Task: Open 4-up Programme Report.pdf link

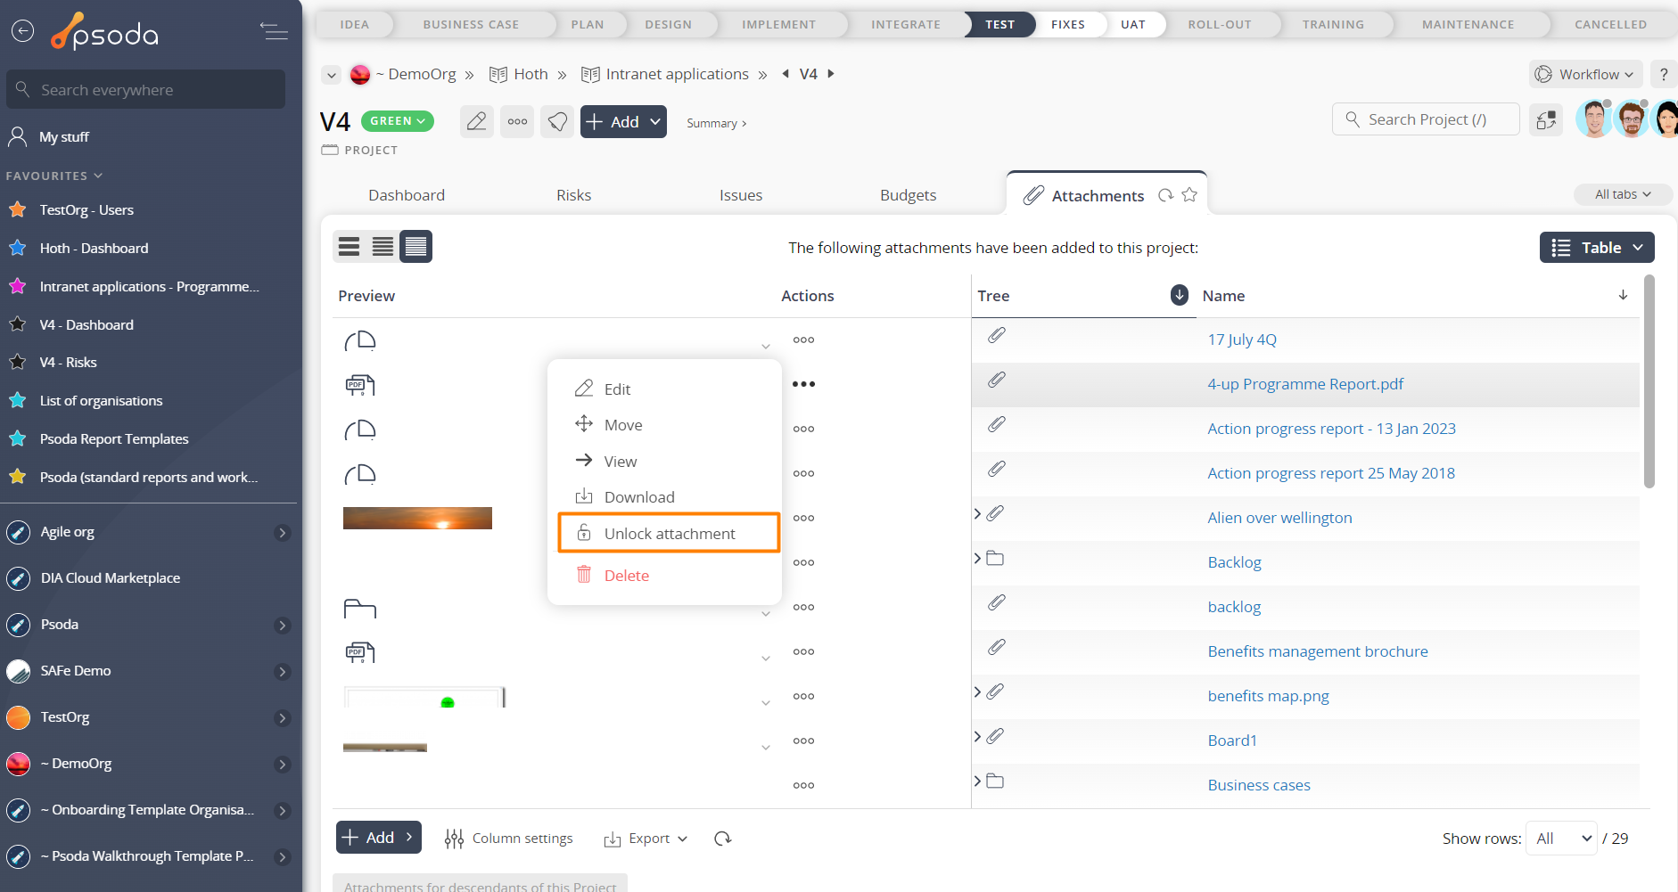Action: 1305,384
